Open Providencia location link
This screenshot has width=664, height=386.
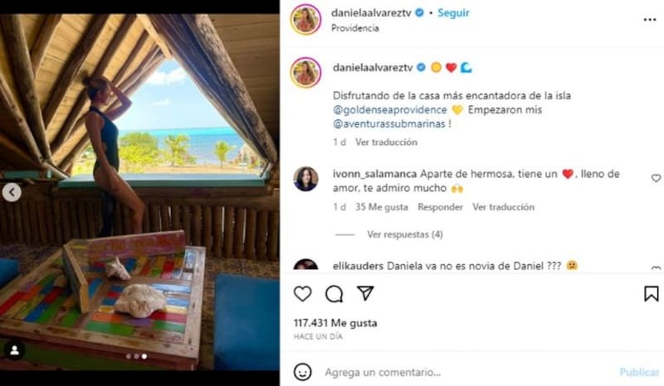[x=355, y=28]
